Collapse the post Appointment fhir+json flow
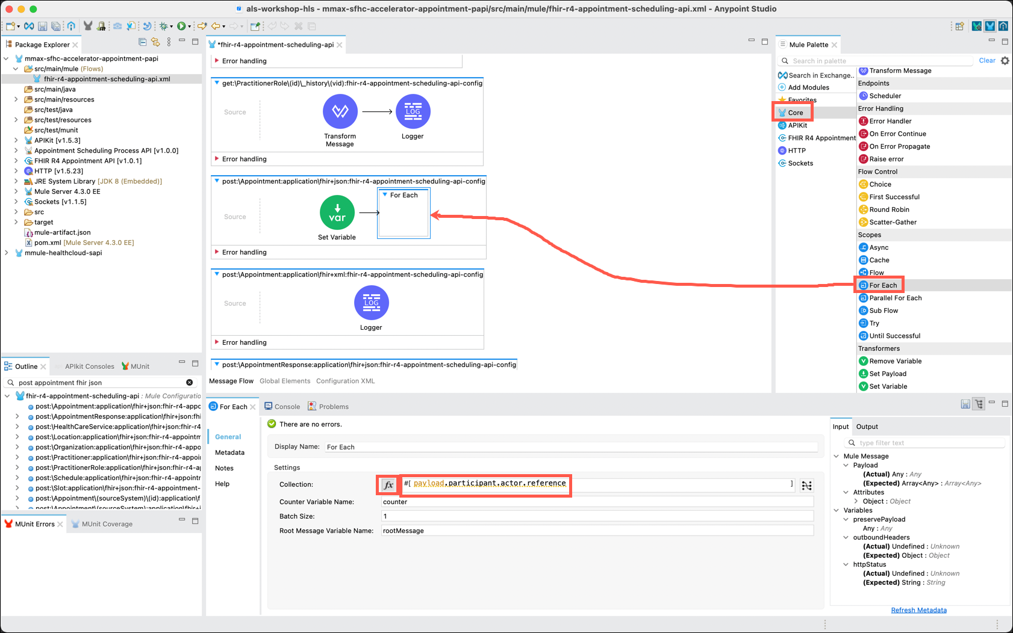1013x633 pixels. [x=217, y=181]
